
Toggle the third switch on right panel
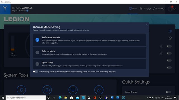(169, 61)
